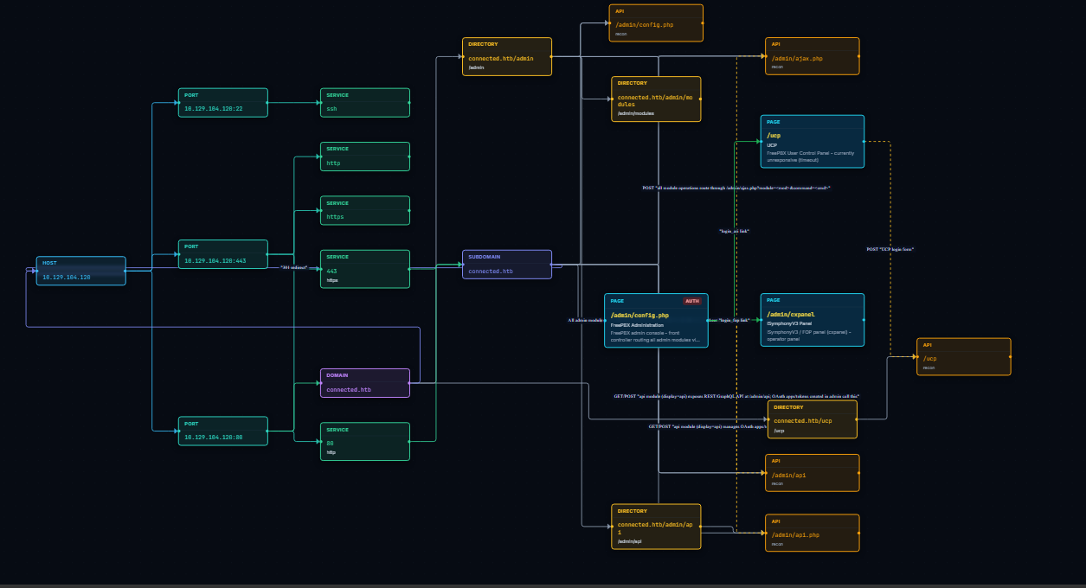Select API node /admin/config.php
This screenshot has width=1086, height=588.
click(x=656, y=22)
